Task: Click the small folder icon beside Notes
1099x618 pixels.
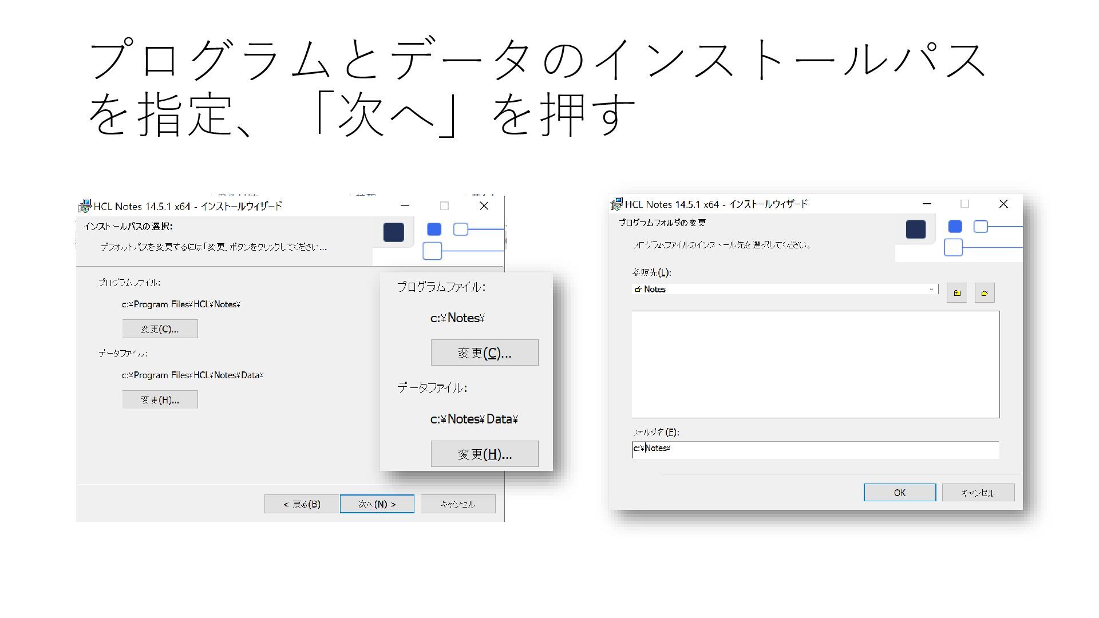Action: (638, 290)
